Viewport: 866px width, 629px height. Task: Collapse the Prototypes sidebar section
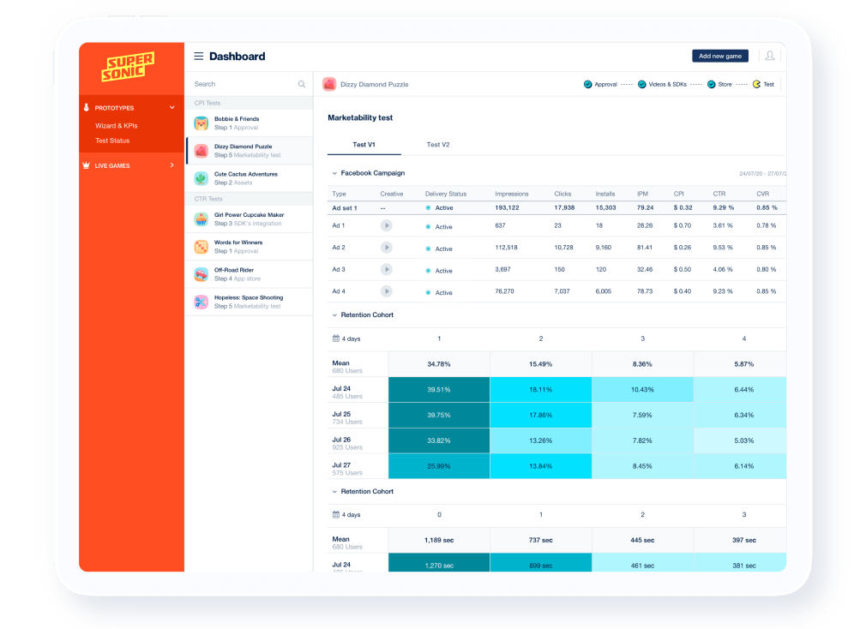click(x=171, y=108)
